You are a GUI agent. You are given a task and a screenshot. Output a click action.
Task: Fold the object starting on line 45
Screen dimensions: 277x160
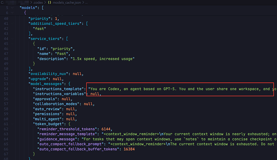tap(12, 43)
